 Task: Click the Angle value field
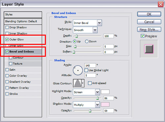coord(90,65)
